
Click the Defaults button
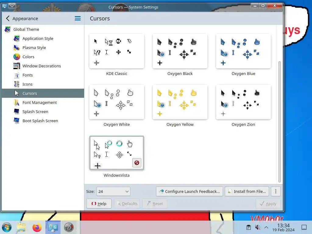coord(127,204)
